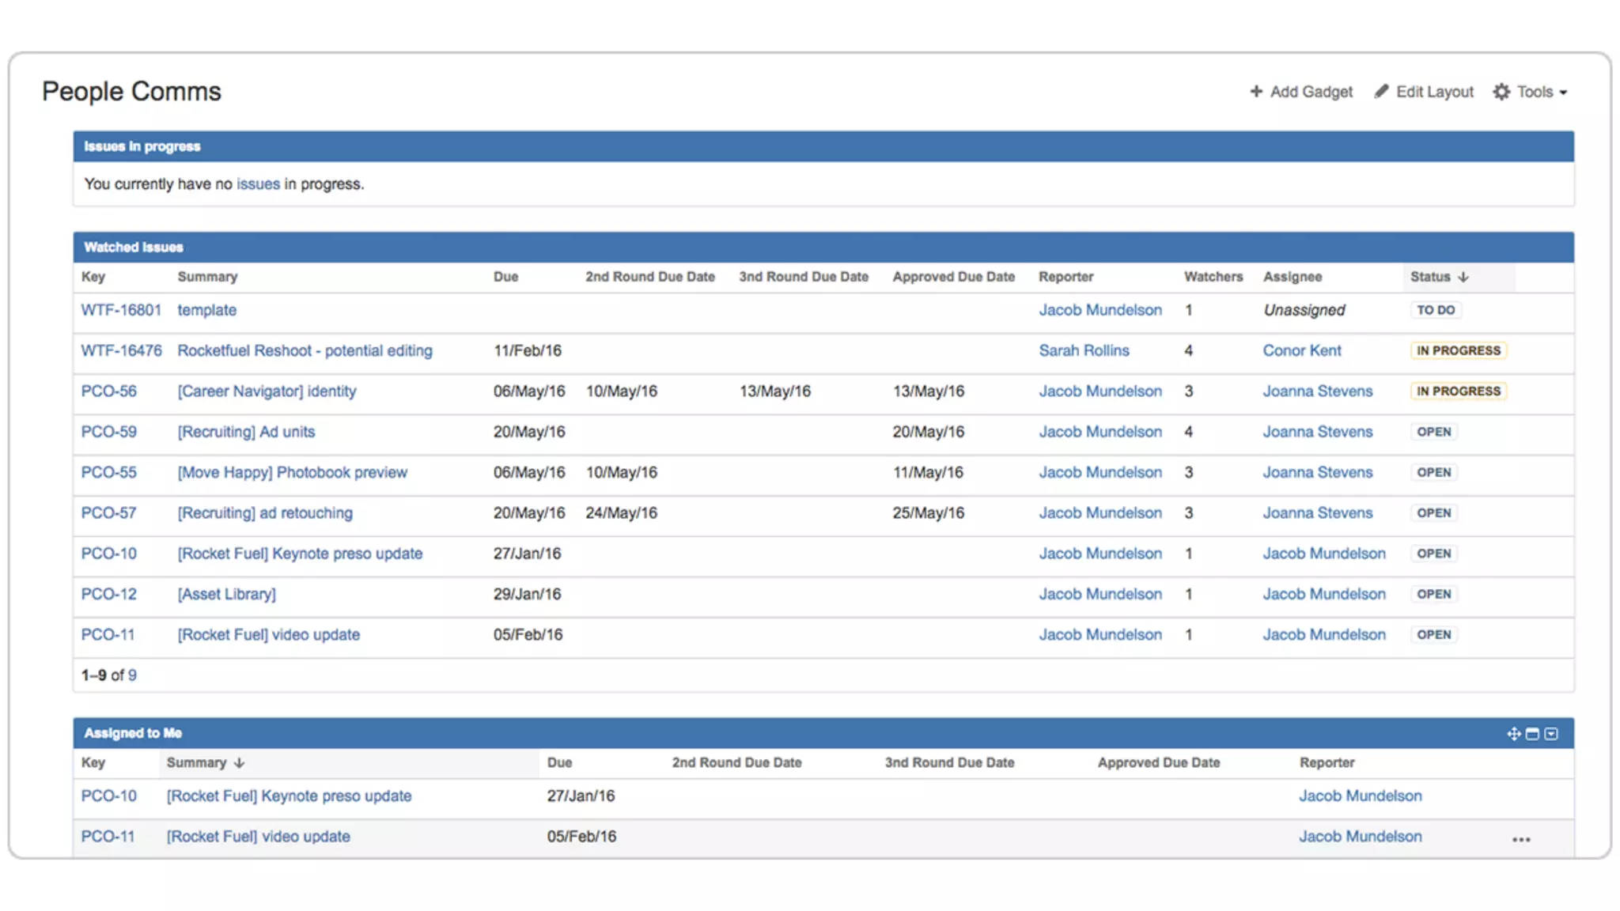Viewport: 1620px width, 911px height.
Task: Open assignee Conor Kent profile
Action: click(x=1301, y=350)
